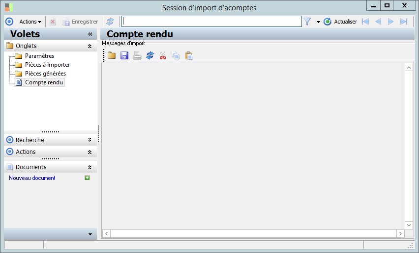Go to the last record arrow
Screen dimensions: 419x253
[403, 22]
